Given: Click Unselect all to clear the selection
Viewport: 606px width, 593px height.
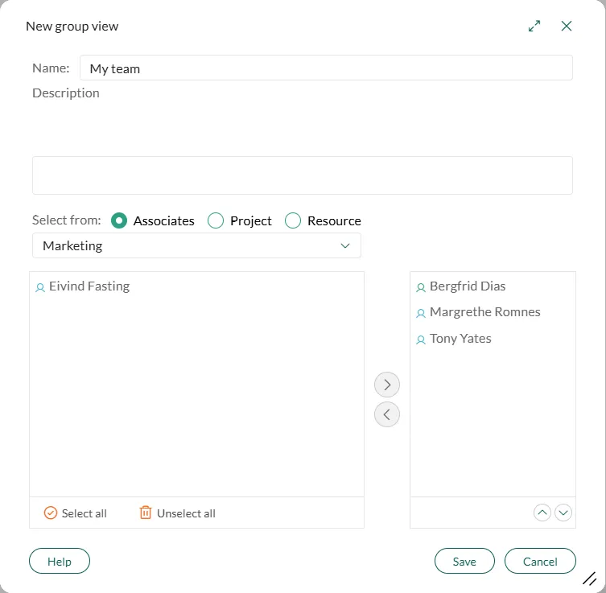Looking at the screenshot, I should (x=178, y=513).
